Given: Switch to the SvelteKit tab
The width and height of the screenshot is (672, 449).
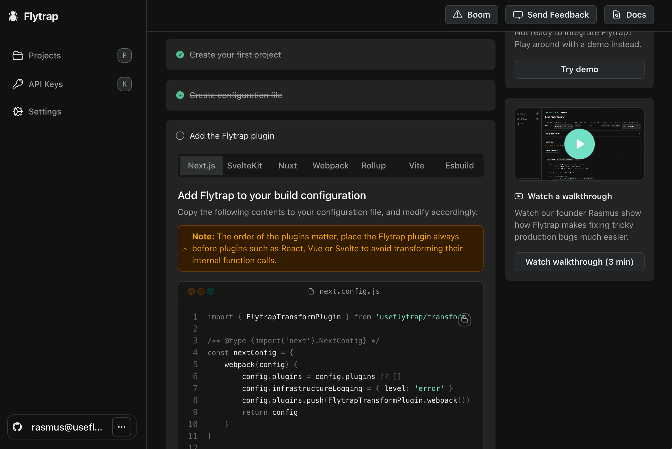Looking at the screenshot, I should (x=244, y=165).
